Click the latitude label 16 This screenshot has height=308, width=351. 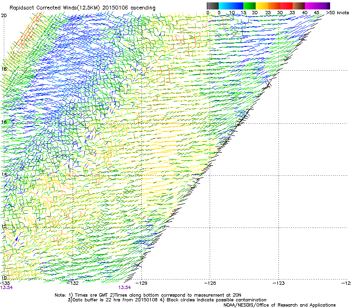pyautogui.click(x=4, y=122)
